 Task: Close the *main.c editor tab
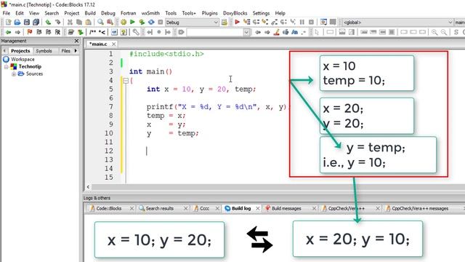(113, 44)
